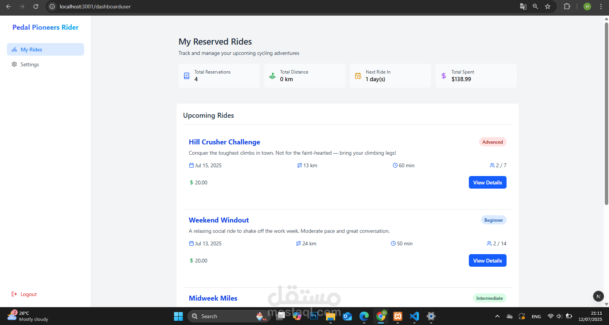Viewport: 609px width, 325px height.
Task: Open the translate page icon in address bar
Action: 523,6
